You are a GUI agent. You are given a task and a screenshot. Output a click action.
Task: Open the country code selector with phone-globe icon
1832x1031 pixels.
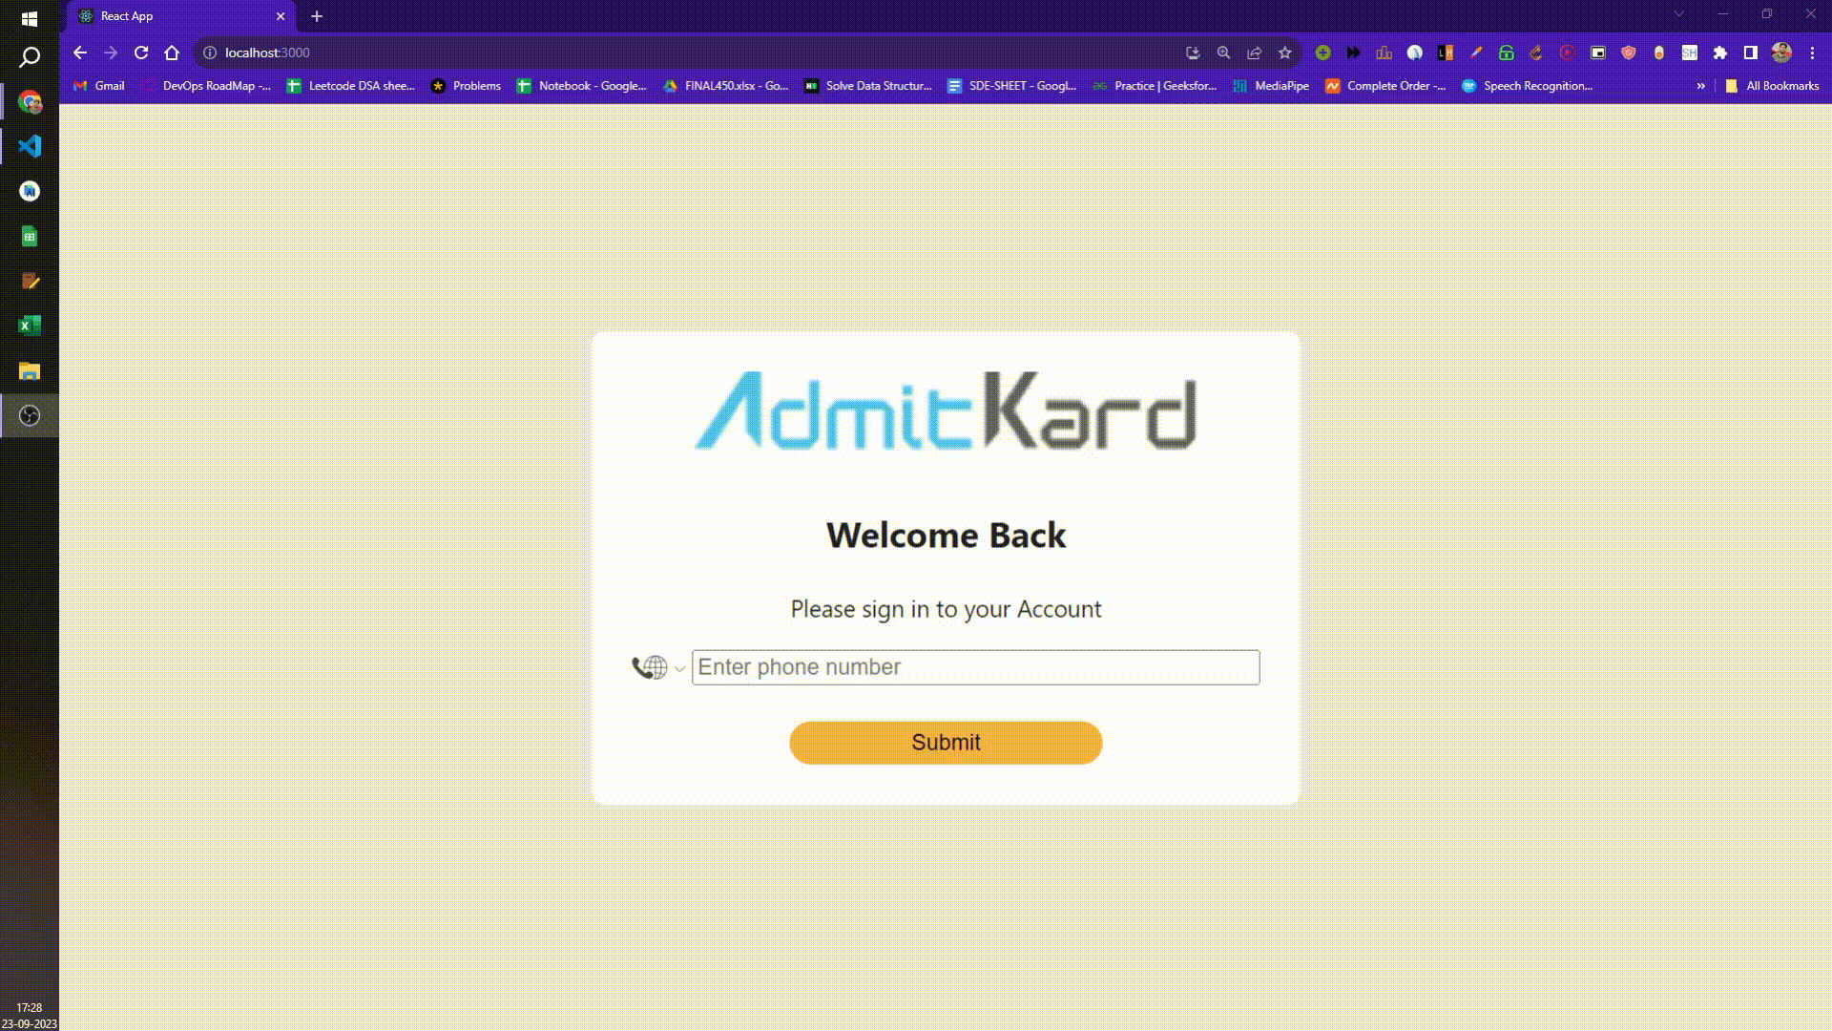[x=658, y=667]
